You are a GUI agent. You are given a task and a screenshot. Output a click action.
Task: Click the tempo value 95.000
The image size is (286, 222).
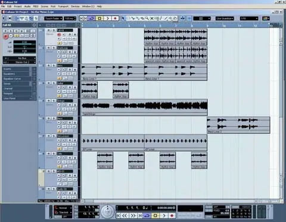pos(225,213)
